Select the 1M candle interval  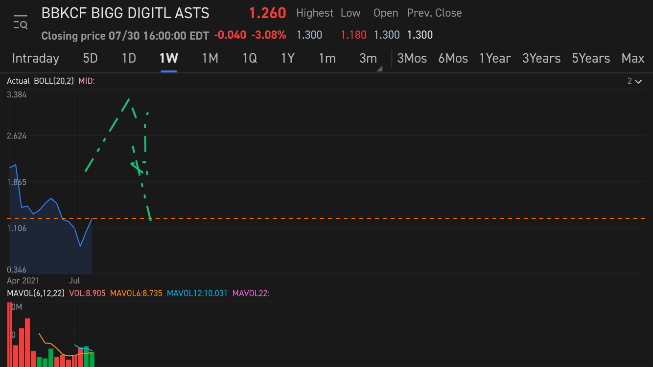(210, 58)
